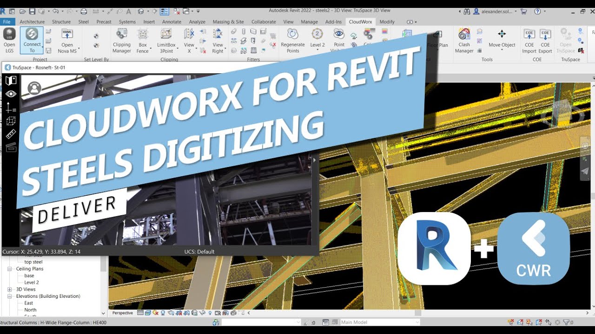Image resolution: width=595 pixels, height=334 pixels.
Task: Activate LimitBox 3Point tool
Action: coord(166,40)
